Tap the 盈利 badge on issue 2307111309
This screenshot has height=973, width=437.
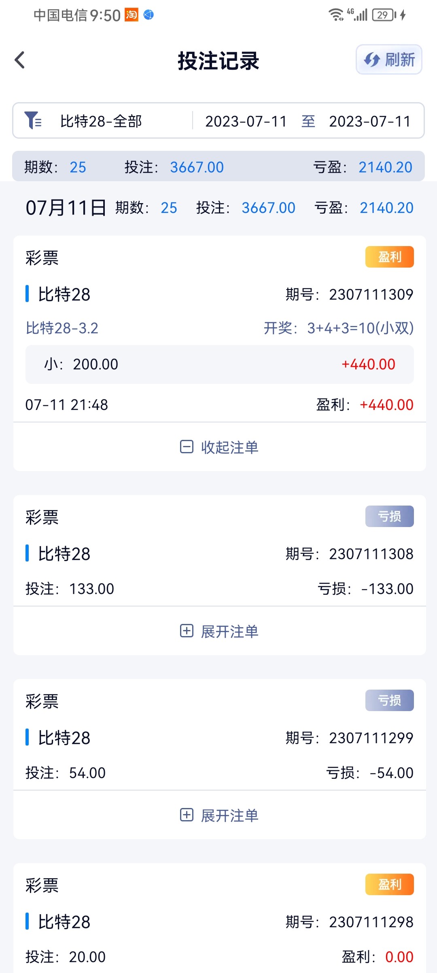[x=389, y=257]
